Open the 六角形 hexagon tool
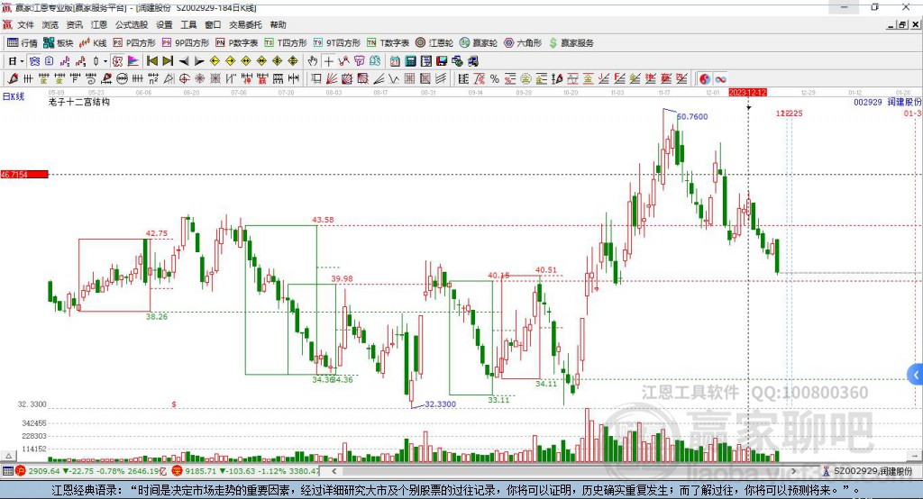The height and width of the screenshot is (499, 923). click(x=523, y=43)
